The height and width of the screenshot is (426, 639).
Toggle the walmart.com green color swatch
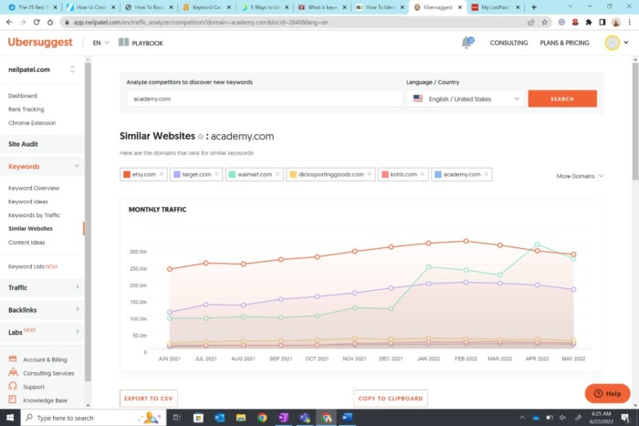point(232,174)
